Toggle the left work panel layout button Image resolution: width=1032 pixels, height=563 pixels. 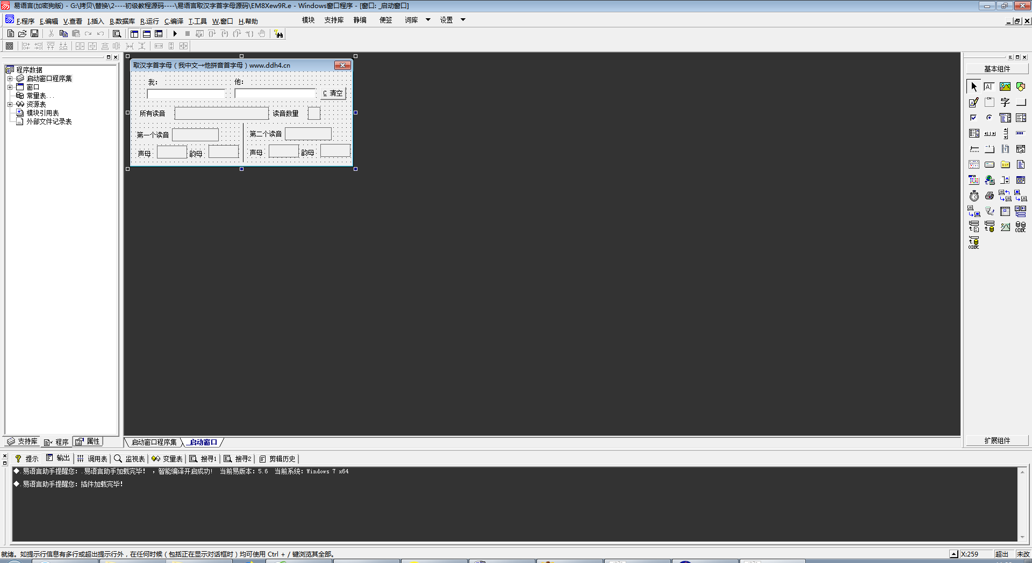click(x=134, y=34)
